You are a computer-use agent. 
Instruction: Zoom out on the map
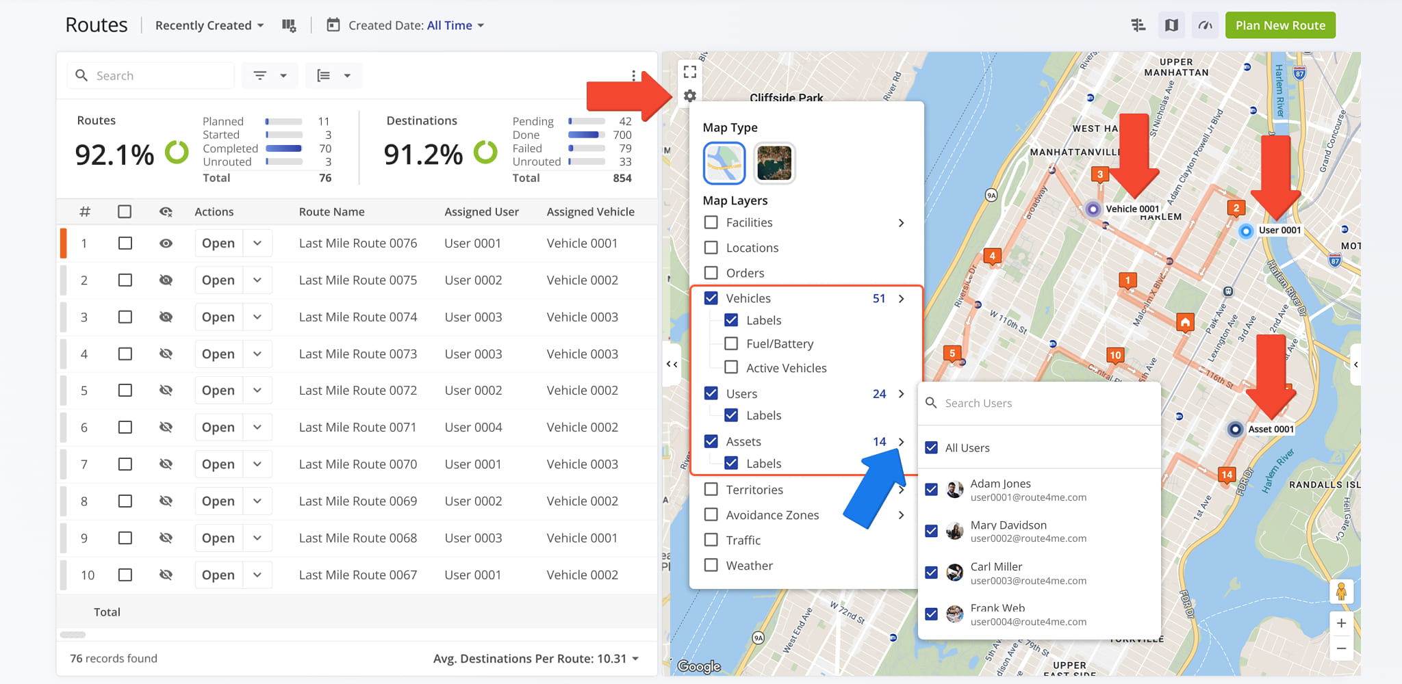tap(1341, 648)
